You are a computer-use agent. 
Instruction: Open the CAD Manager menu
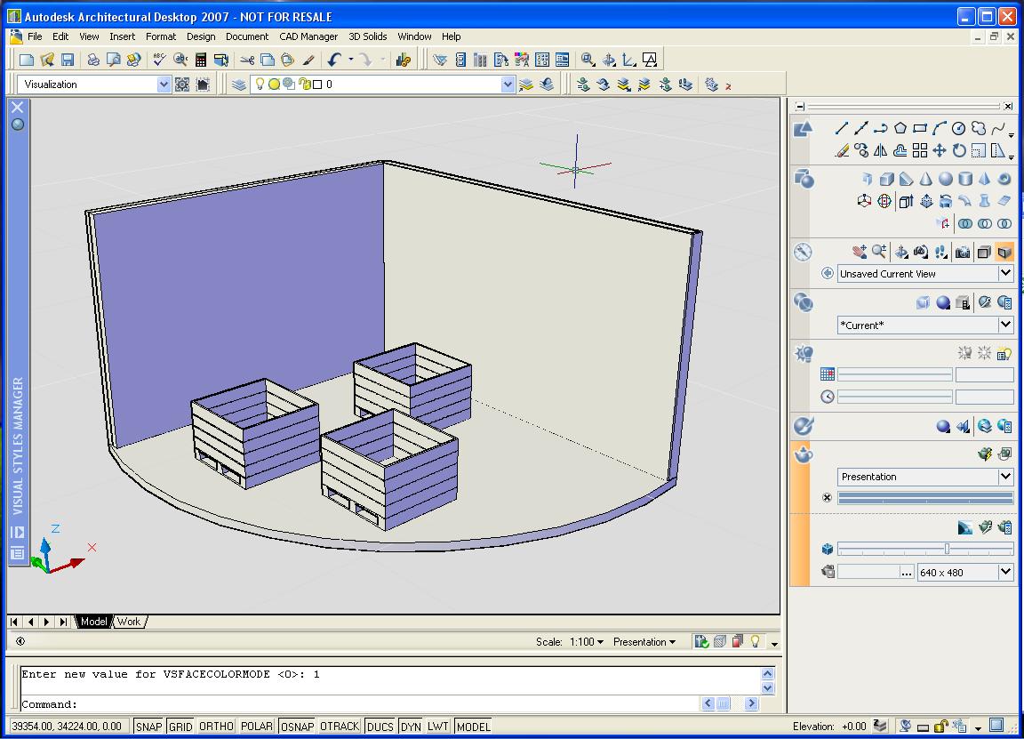coord(308,36)
